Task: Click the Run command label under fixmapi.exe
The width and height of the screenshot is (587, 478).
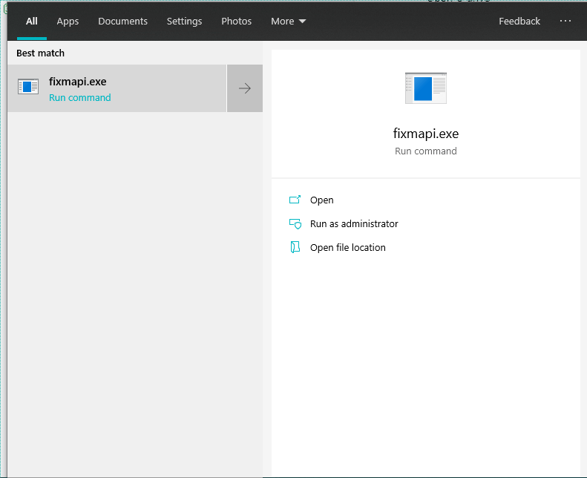Action: (79, 98)
